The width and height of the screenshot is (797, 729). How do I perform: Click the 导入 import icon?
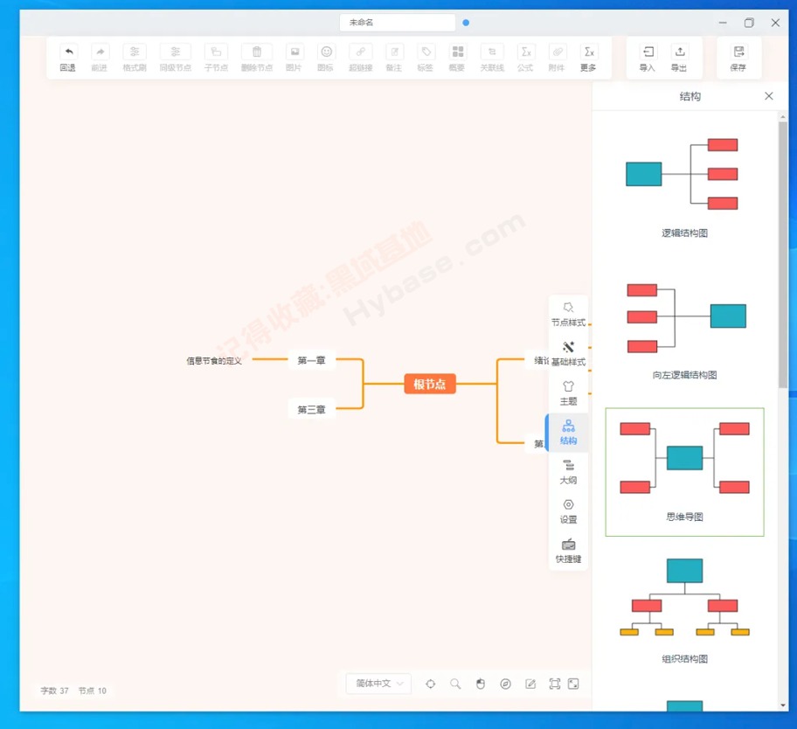click(648, 52)
